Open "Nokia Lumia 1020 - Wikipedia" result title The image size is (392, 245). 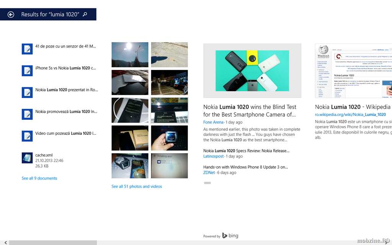pos(353,107)
